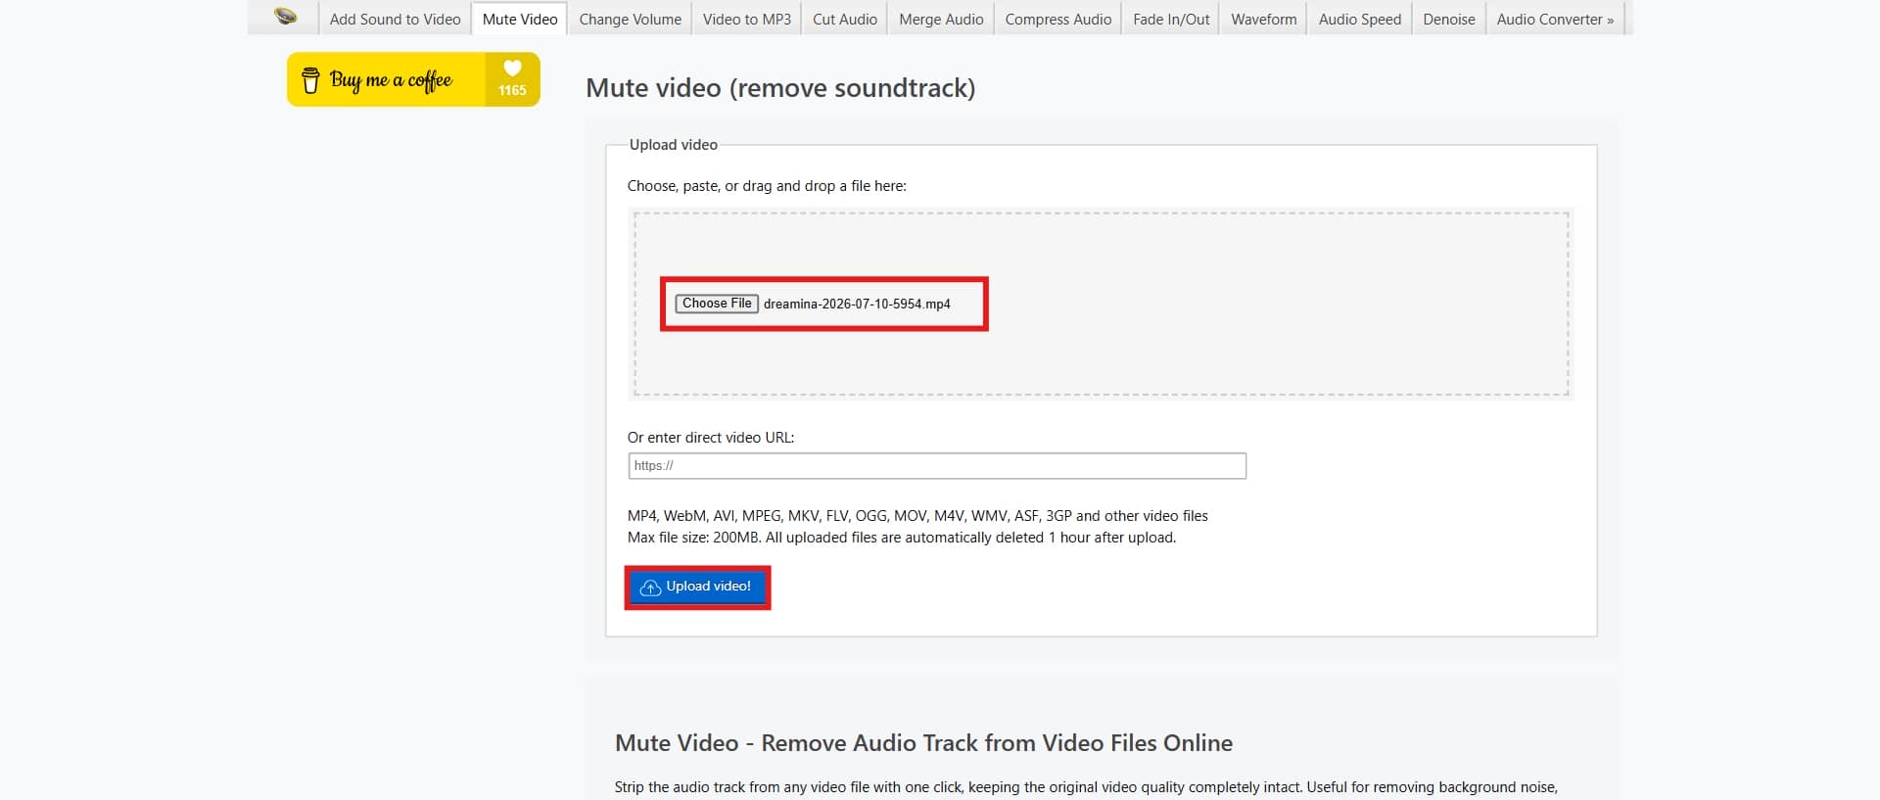Open the Add Sound to Video tab
Image resolution: width=1880 pixels, height=800 pixels.
click(x=395, y=19)
